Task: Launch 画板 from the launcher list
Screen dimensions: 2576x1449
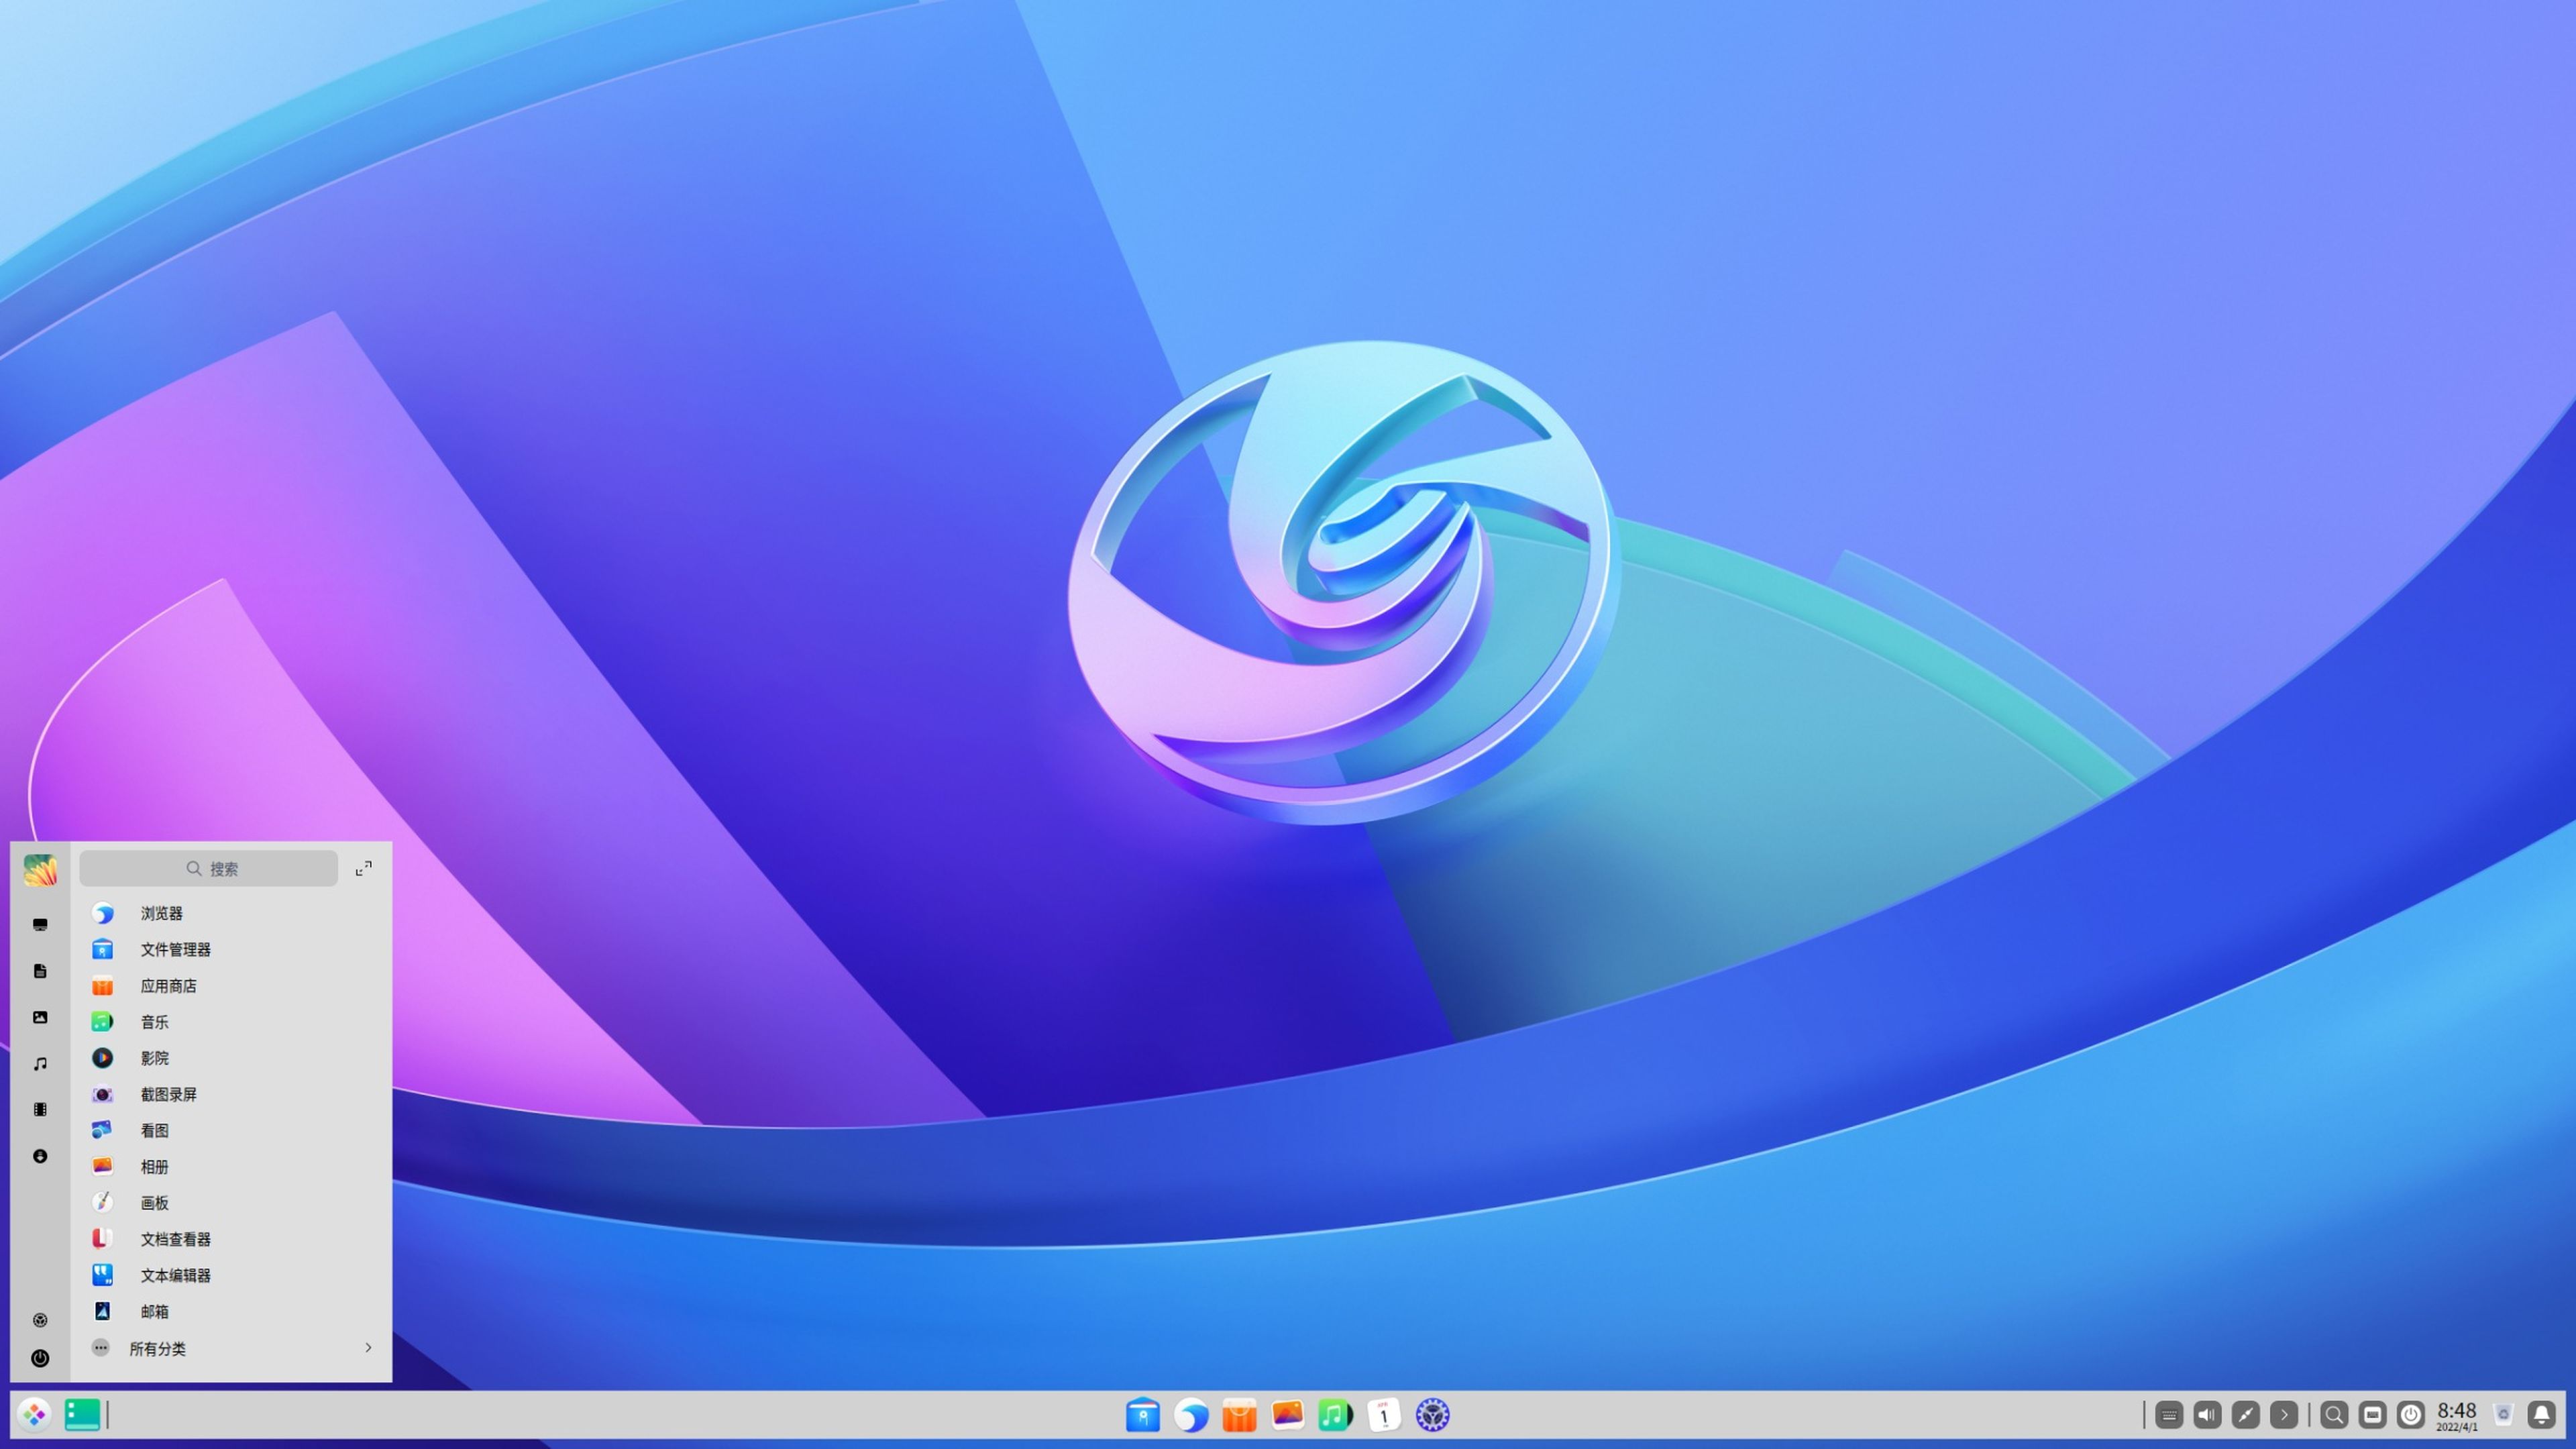Action: click(231, 1203)
